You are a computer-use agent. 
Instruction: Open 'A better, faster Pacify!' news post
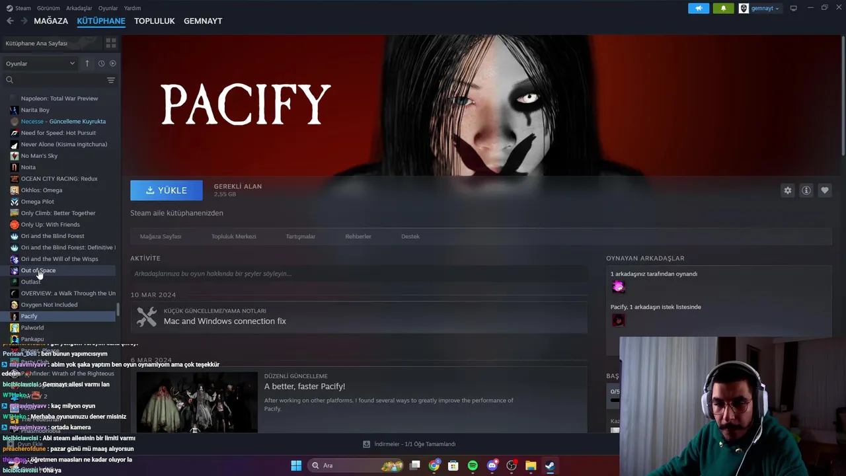pos(305,386)
